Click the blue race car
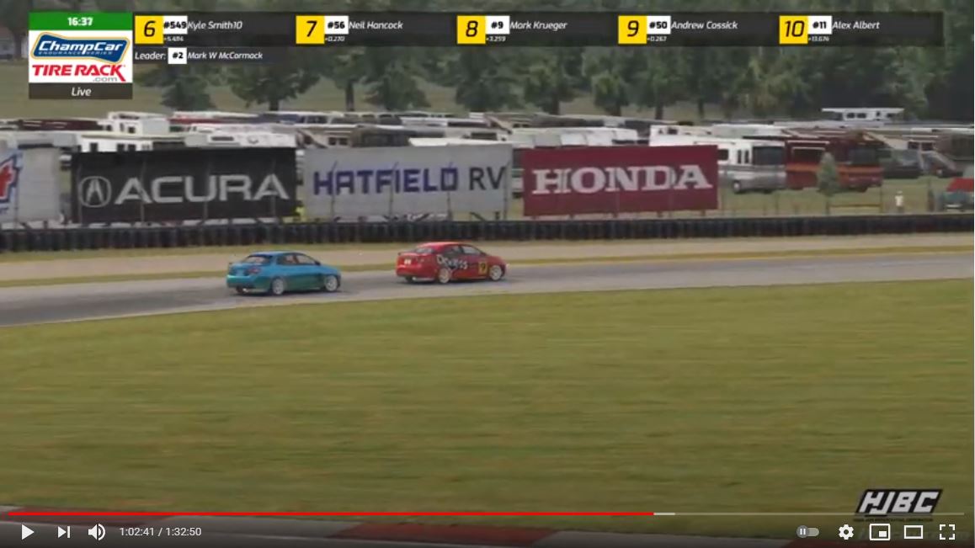Screen dimensions: 975x548 click(284, 273)
